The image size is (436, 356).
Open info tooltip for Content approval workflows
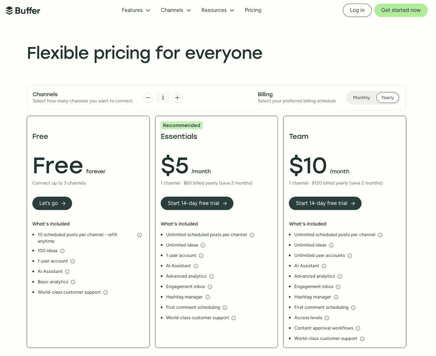(358, 328)
